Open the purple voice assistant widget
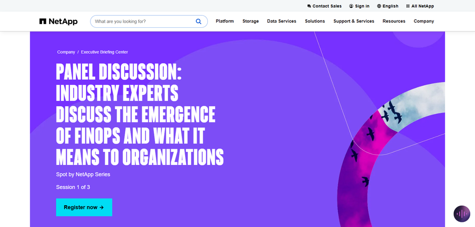This screenshot has width=475, height=227. (x=462, y=214)
